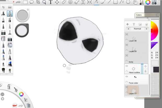Screen dimensions: 162x108
Task: Select the straight Line draw tool
Action: coord(109,2)
